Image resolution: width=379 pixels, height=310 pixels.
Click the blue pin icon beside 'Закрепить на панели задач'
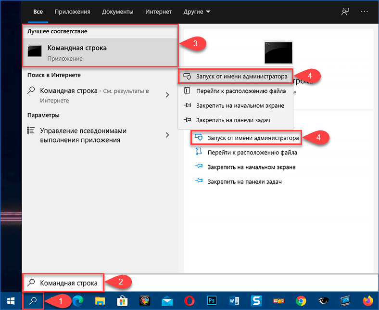(199, 181)
